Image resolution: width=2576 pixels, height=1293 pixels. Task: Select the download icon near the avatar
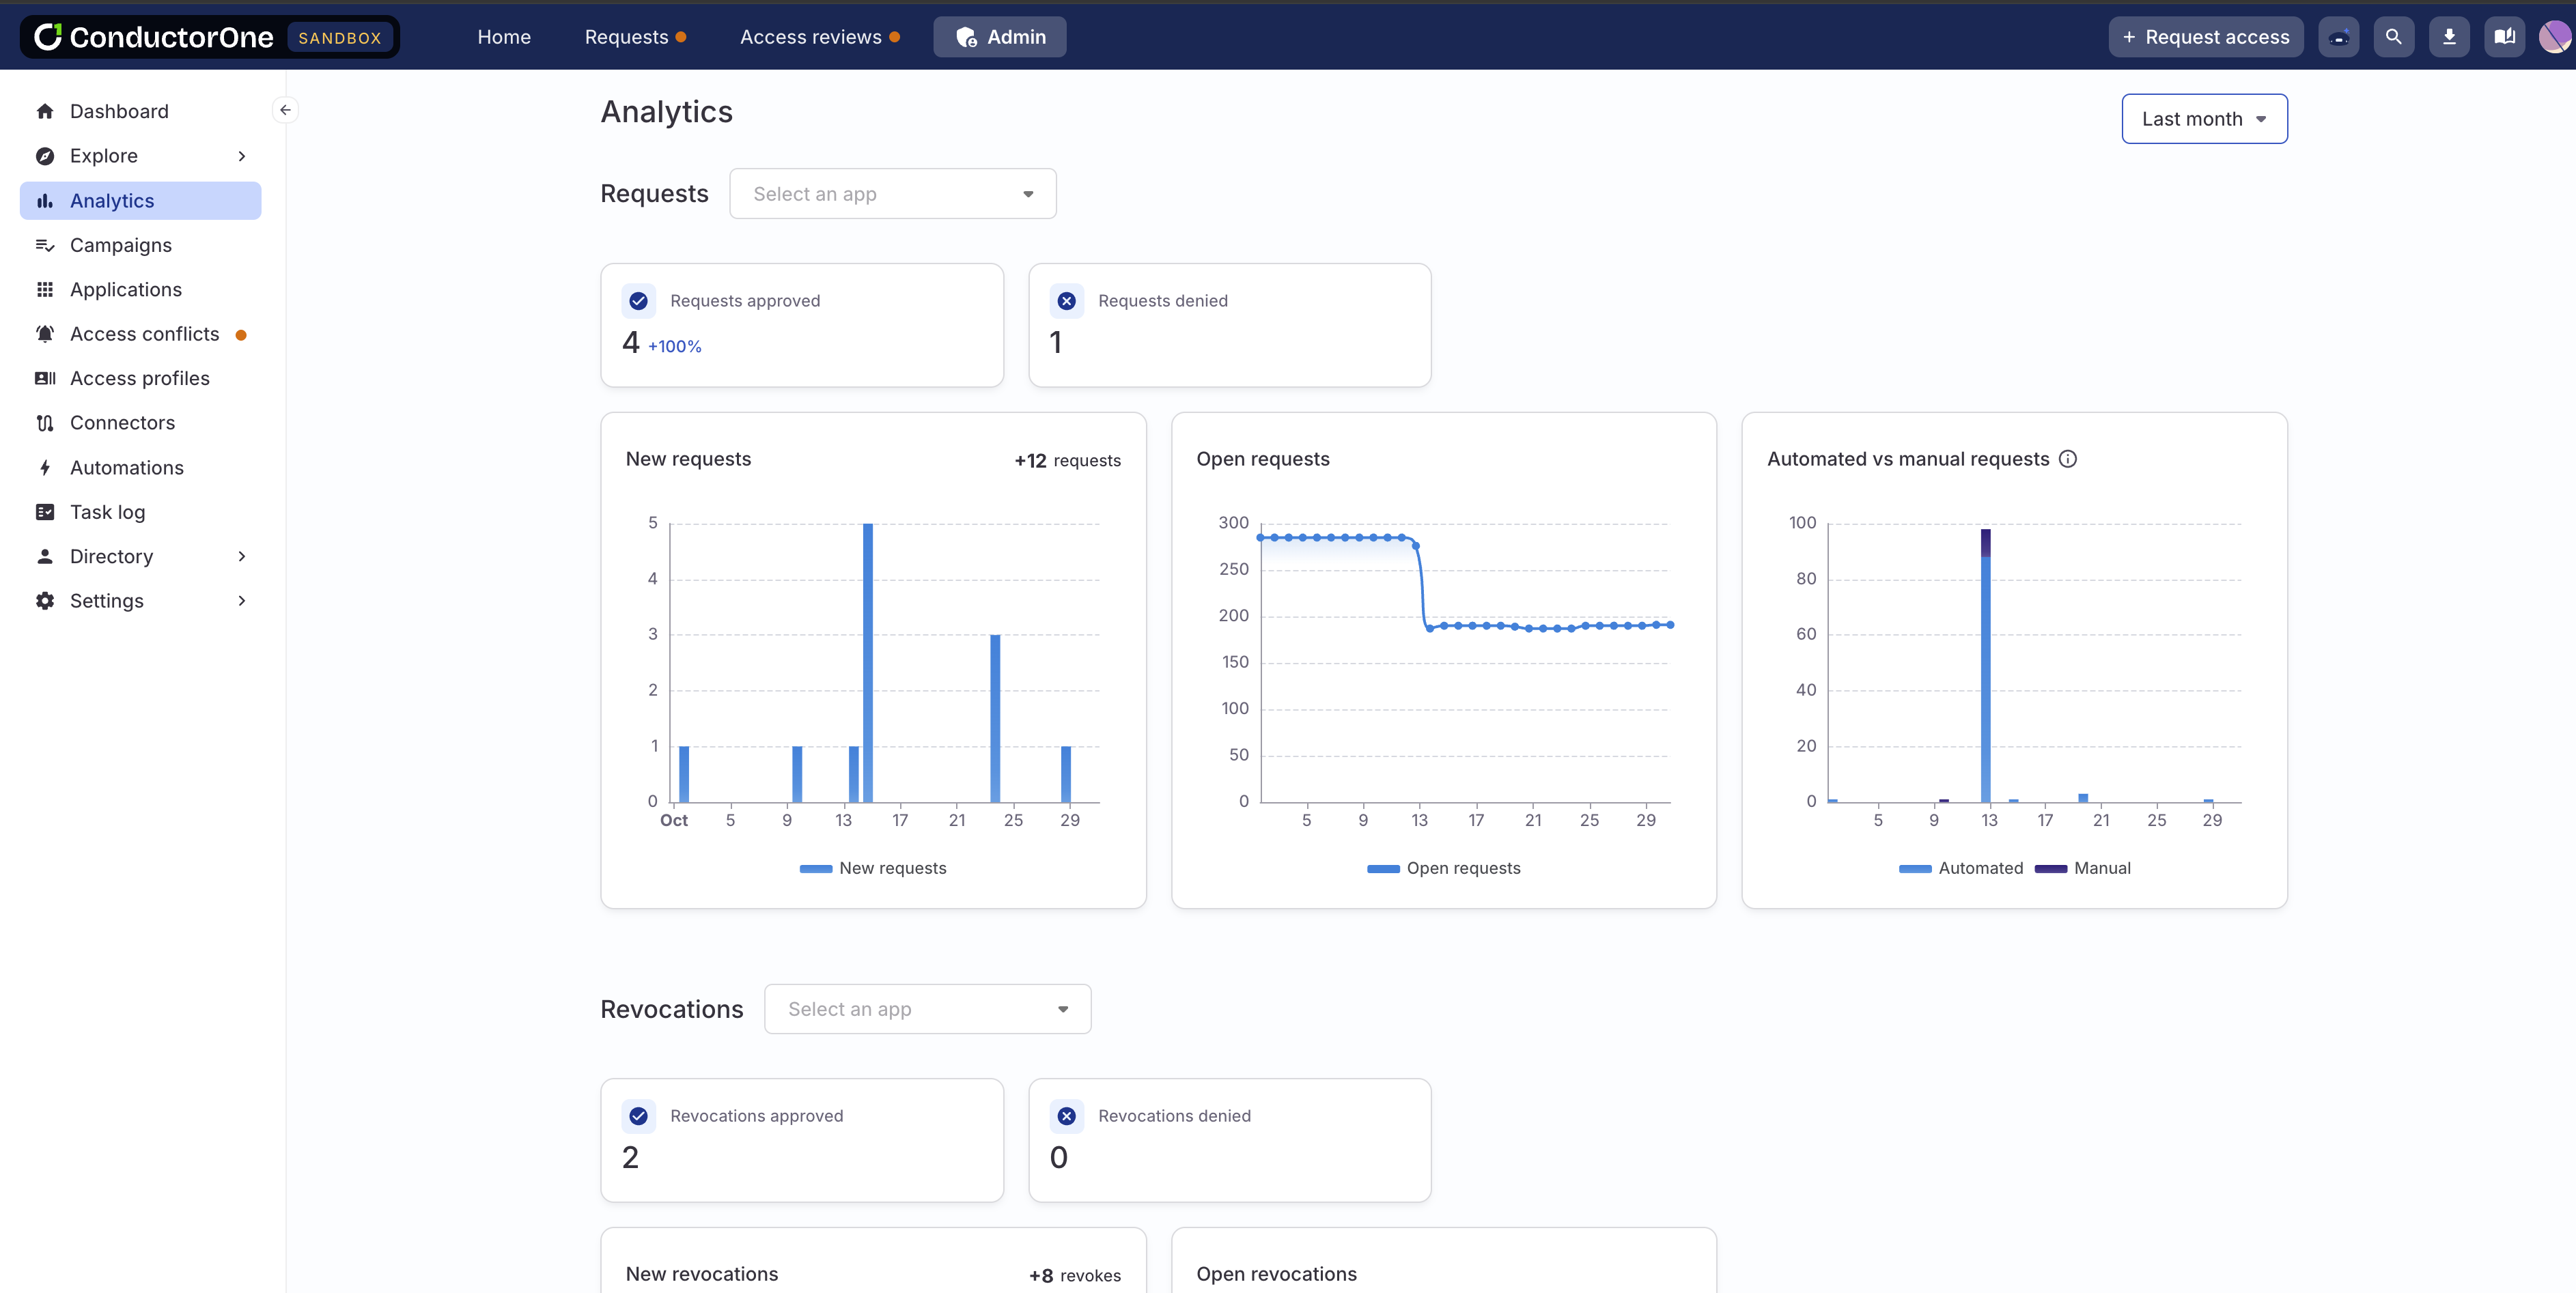(2449, 36)
